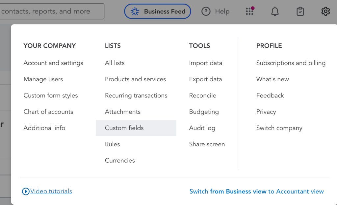Screen dimensions: 337x205
Task: Click the Help question mark icon
Action: (x=206, y=11)
